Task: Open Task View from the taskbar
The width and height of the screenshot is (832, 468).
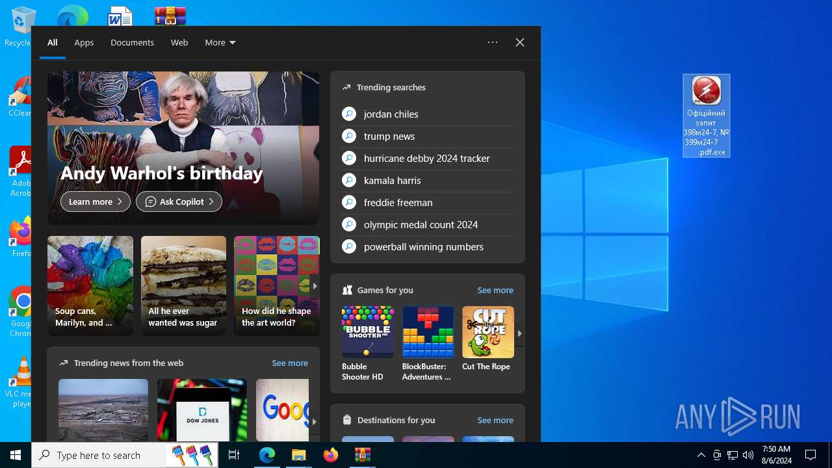Action: tap(234, 455)
